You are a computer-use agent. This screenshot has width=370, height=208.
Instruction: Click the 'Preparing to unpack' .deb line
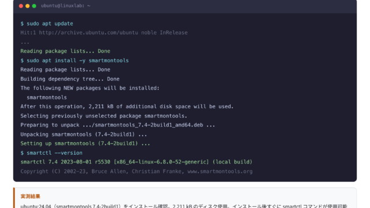tap(118, 125)
